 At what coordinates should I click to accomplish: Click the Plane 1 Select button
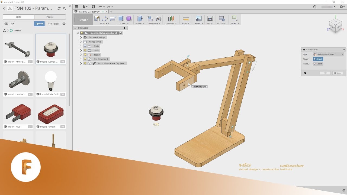(318, 59)
